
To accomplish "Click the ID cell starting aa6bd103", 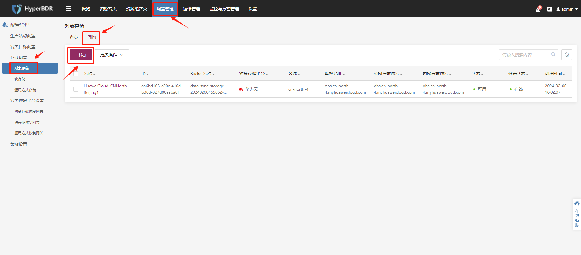I will (x=162, y=89).
